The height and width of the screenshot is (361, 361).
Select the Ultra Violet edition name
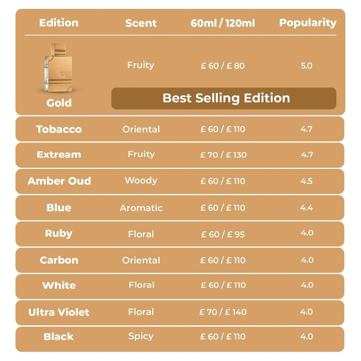[59, 312]
